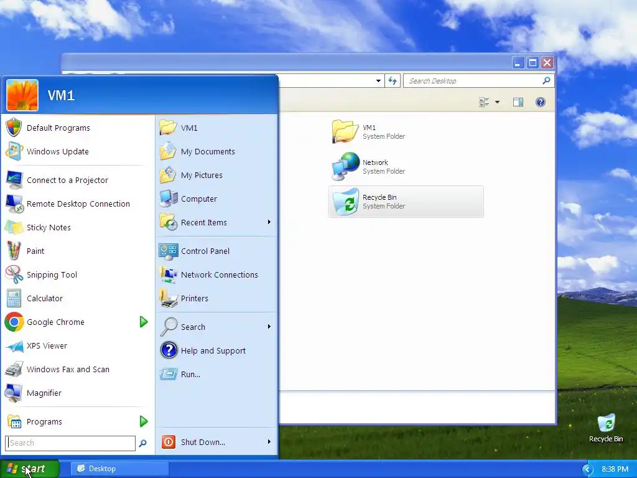
Task: Maximize the Desktop explorer window
Action: (532, 63)
